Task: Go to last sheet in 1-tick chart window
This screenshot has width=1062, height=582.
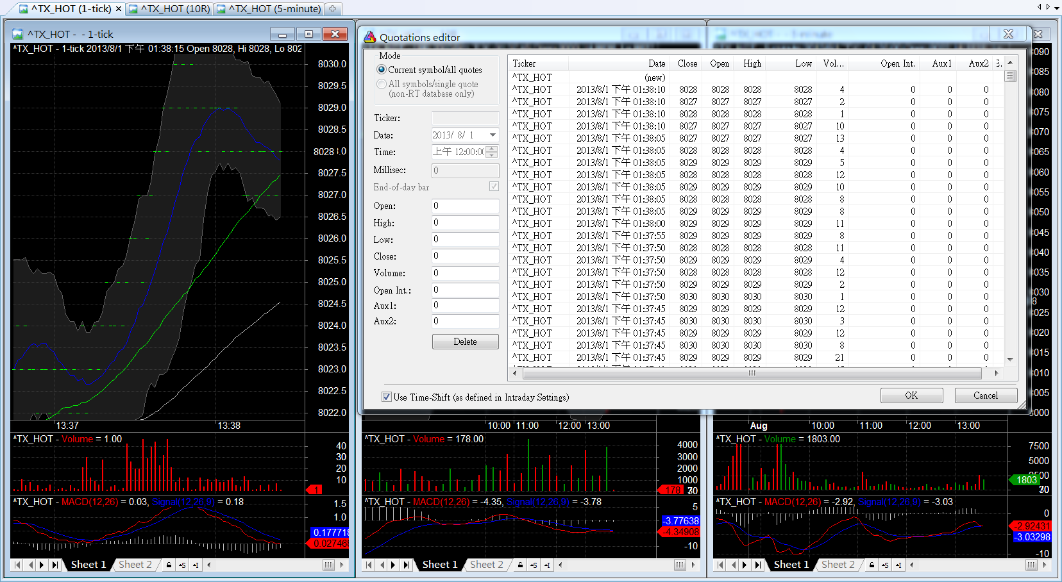Action: 55,565
